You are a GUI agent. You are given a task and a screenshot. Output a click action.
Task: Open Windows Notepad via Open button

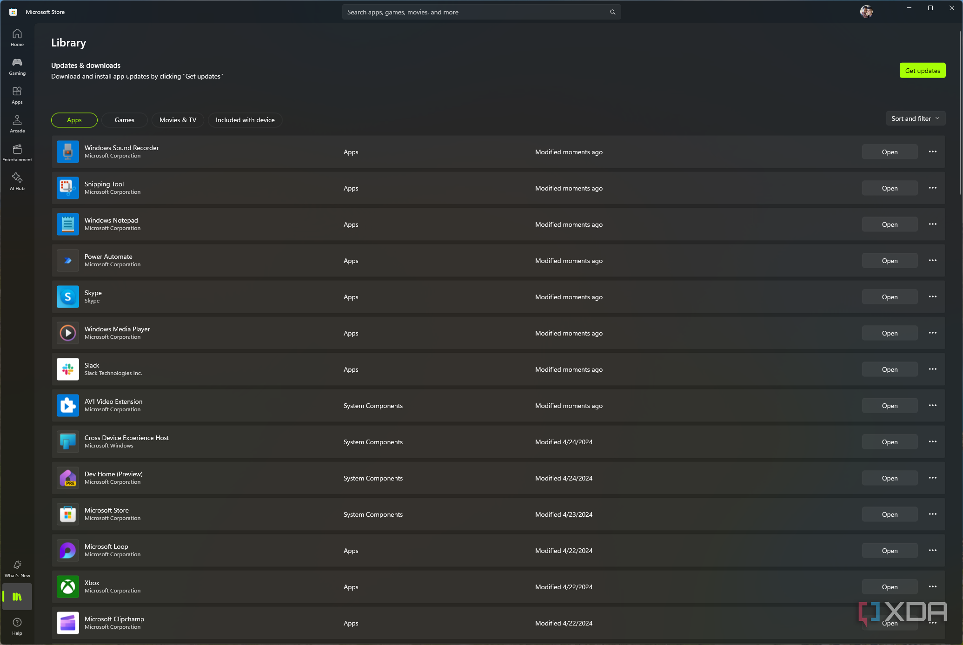click(890, 224)
